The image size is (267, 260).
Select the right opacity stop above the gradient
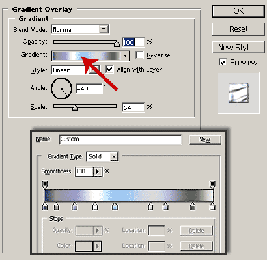pyautogui.click(x=212, y=184)
